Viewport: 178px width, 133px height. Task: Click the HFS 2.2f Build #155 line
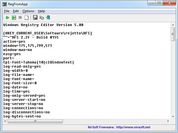pos(31,37)
